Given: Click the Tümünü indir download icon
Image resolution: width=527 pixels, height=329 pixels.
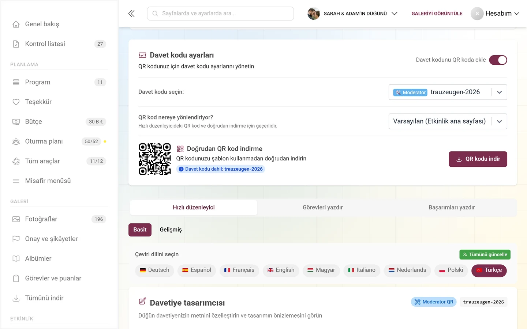Looking at the screenshot, I should (16, 298).
